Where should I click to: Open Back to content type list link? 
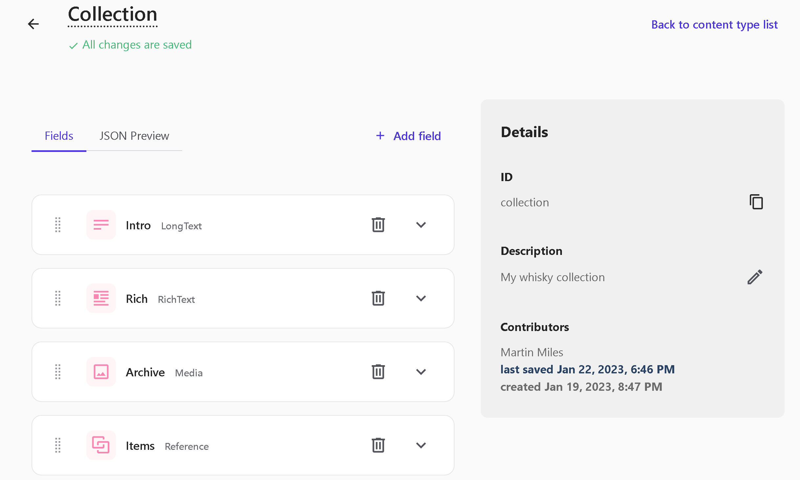(x=714, y=25)
